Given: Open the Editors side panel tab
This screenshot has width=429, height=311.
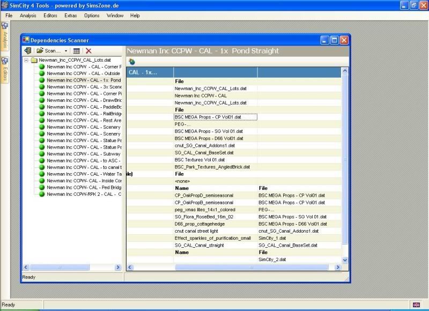Looking at the screenshot, I should (5, 70).
